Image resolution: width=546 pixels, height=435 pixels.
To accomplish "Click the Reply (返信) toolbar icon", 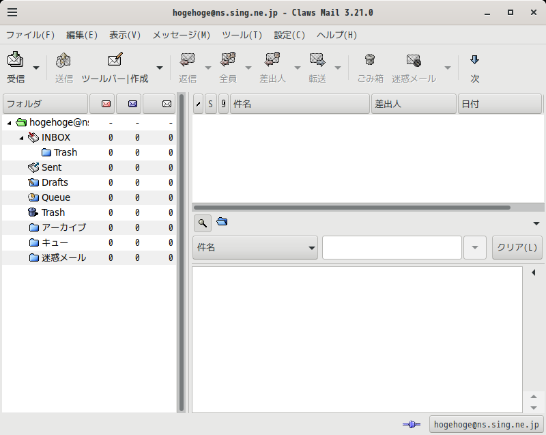I will [x=188, y=59].
